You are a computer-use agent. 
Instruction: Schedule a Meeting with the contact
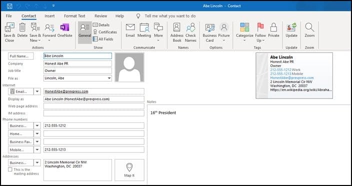[144, 30]
